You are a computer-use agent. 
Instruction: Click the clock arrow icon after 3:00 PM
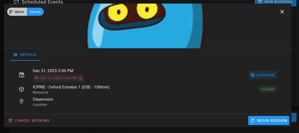pyautogui.click(x=81, y=78)
